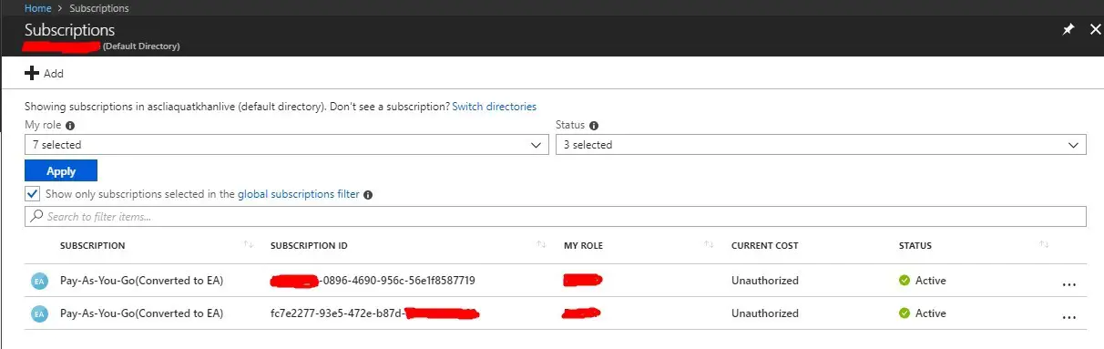Open info tooltip beside My role
This screenshot has height=349, width=1104.
click(x=70, y=126)
